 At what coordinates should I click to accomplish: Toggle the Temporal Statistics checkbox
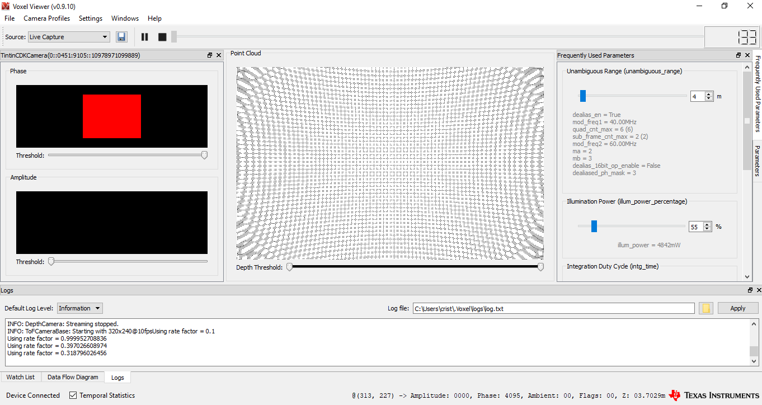pyautogui.click(x=73, y=395)
